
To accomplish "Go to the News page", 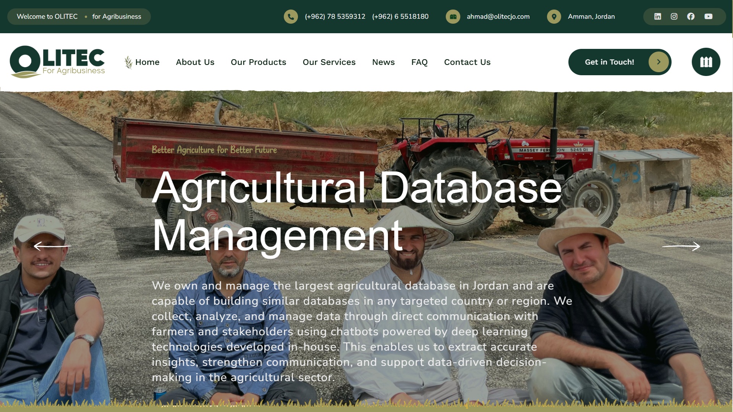I will click(x=383, y=62).
